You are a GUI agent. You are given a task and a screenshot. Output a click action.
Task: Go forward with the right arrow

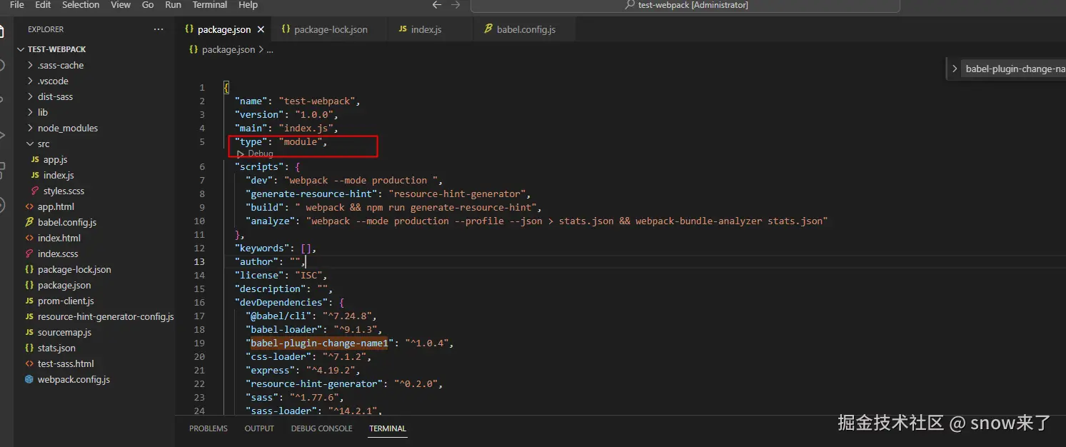tap(456, 5)
